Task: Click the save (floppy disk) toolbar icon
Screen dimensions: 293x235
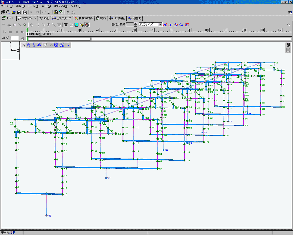Action: pyautogui.click(x=18, y=12)
